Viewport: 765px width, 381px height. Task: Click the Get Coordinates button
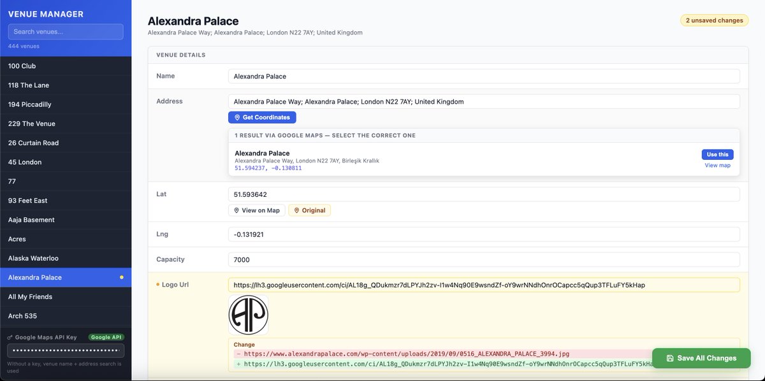[262, 117]
